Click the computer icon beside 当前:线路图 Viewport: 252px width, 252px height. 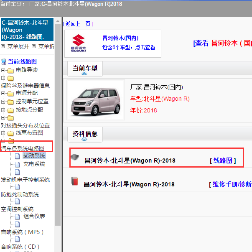pos(3,62)
